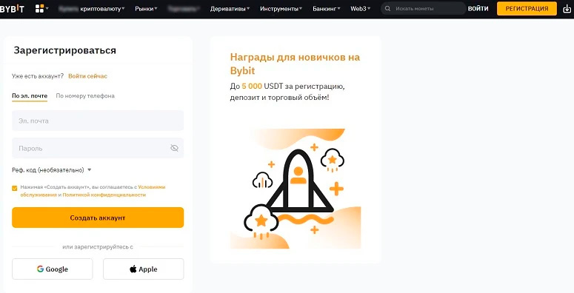The width and height of the screenshot is (574, 293).
Task: Uncheck the terms agreement checkbox
Action: point(15,188)
